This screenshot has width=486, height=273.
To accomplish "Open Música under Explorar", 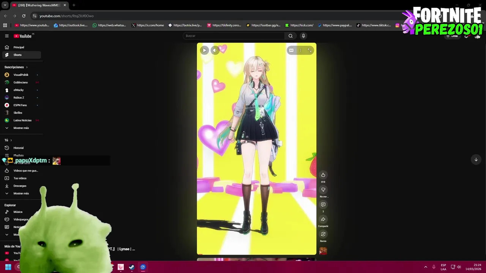I will pyautogui.click(x=22, y=212).
